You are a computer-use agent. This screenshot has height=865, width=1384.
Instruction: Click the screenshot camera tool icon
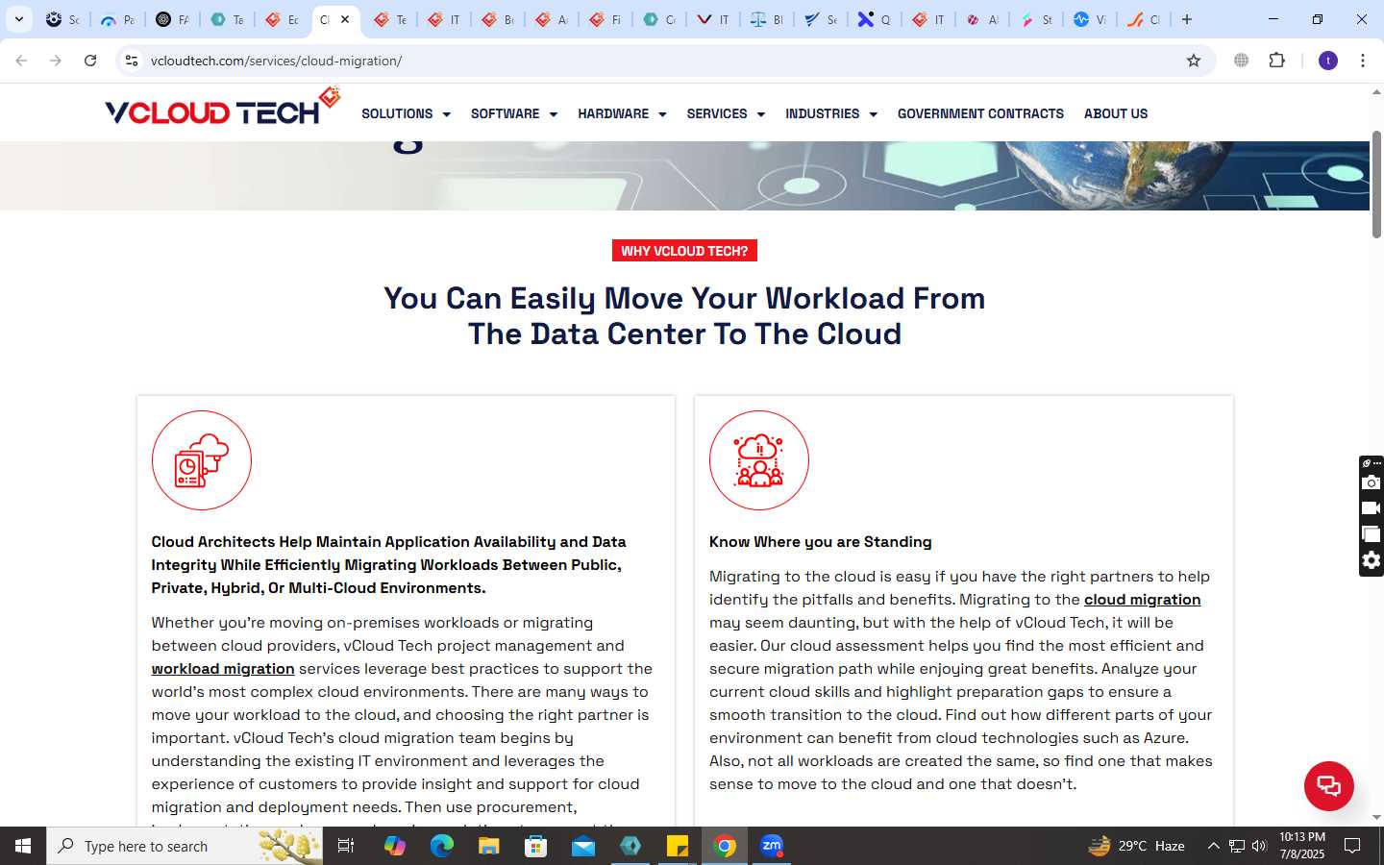[x=1372, y=482]
